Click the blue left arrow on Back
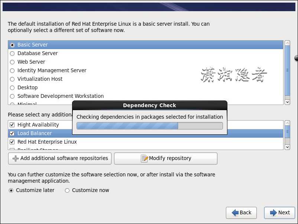The height and width of the screenshot is (224, 298). point(235,212)
